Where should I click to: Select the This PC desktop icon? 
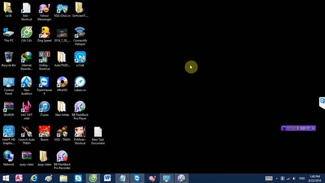(9, 35)
